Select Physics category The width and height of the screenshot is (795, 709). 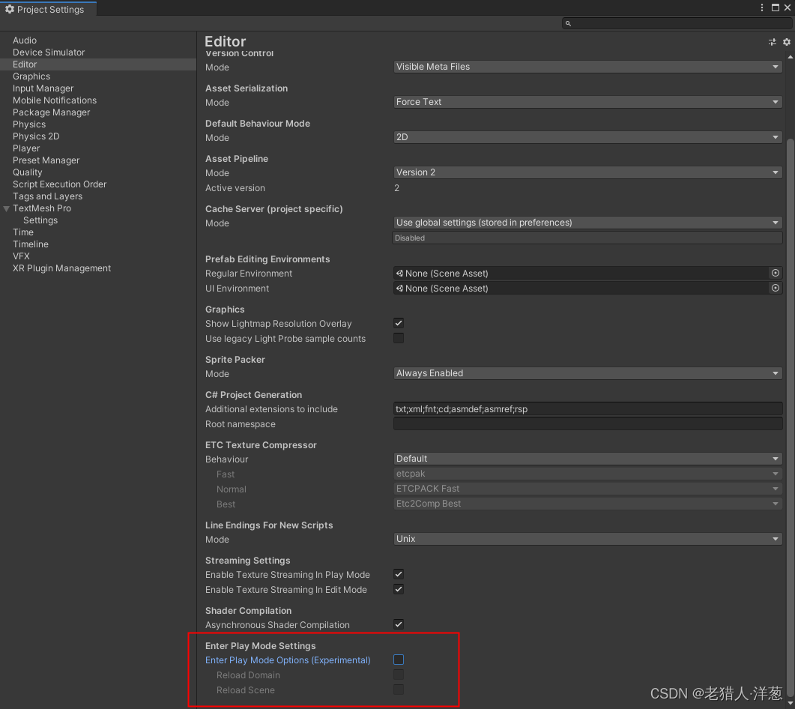point(29,124)
